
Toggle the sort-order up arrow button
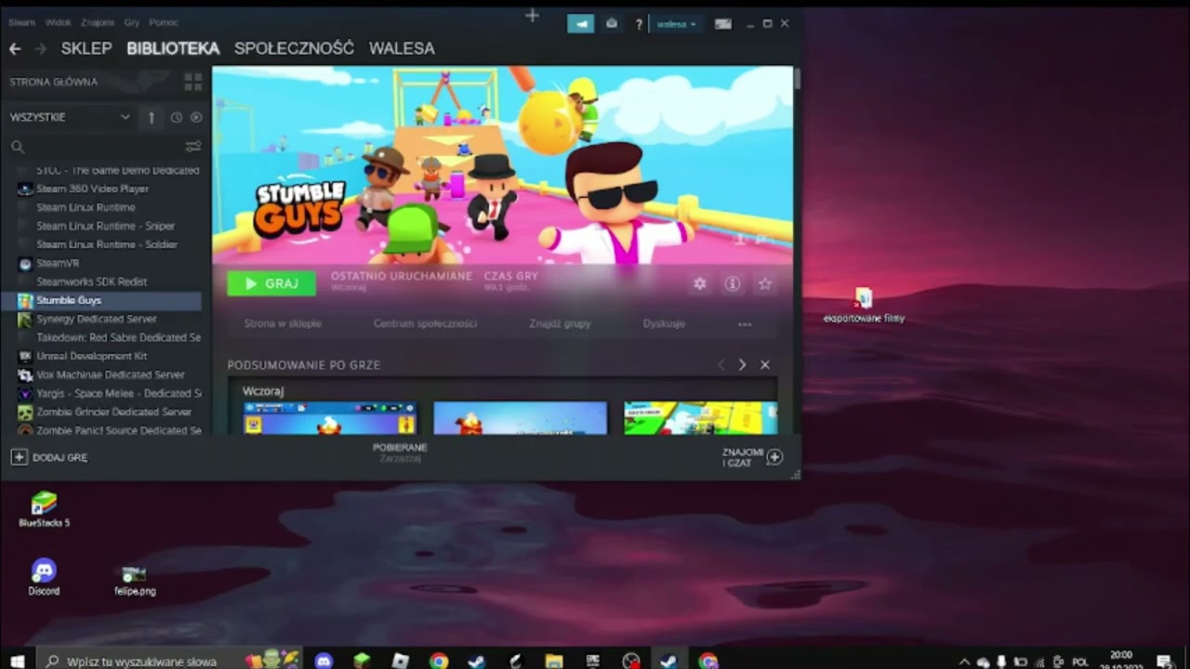point(152,117)
